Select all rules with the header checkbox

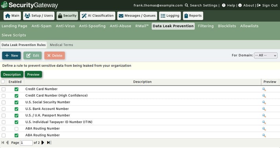coord(3,82)
